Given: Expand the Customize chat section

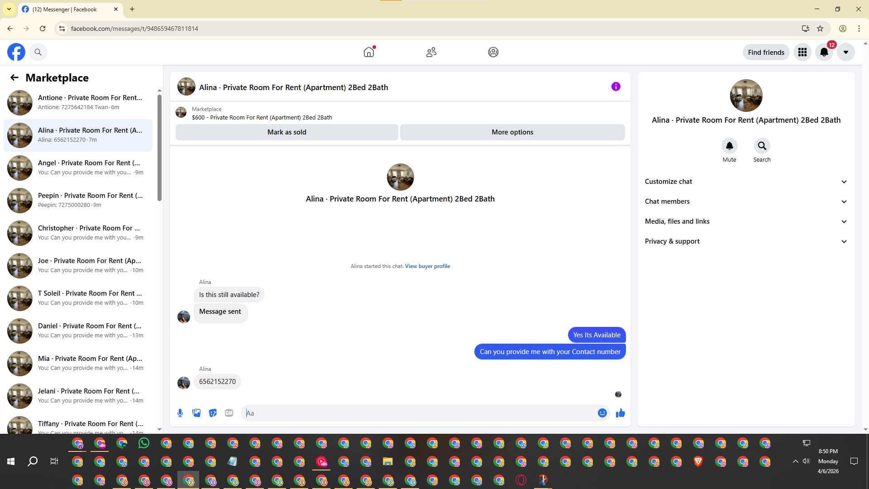Looking at the screenshot, I should click(746, 182).
